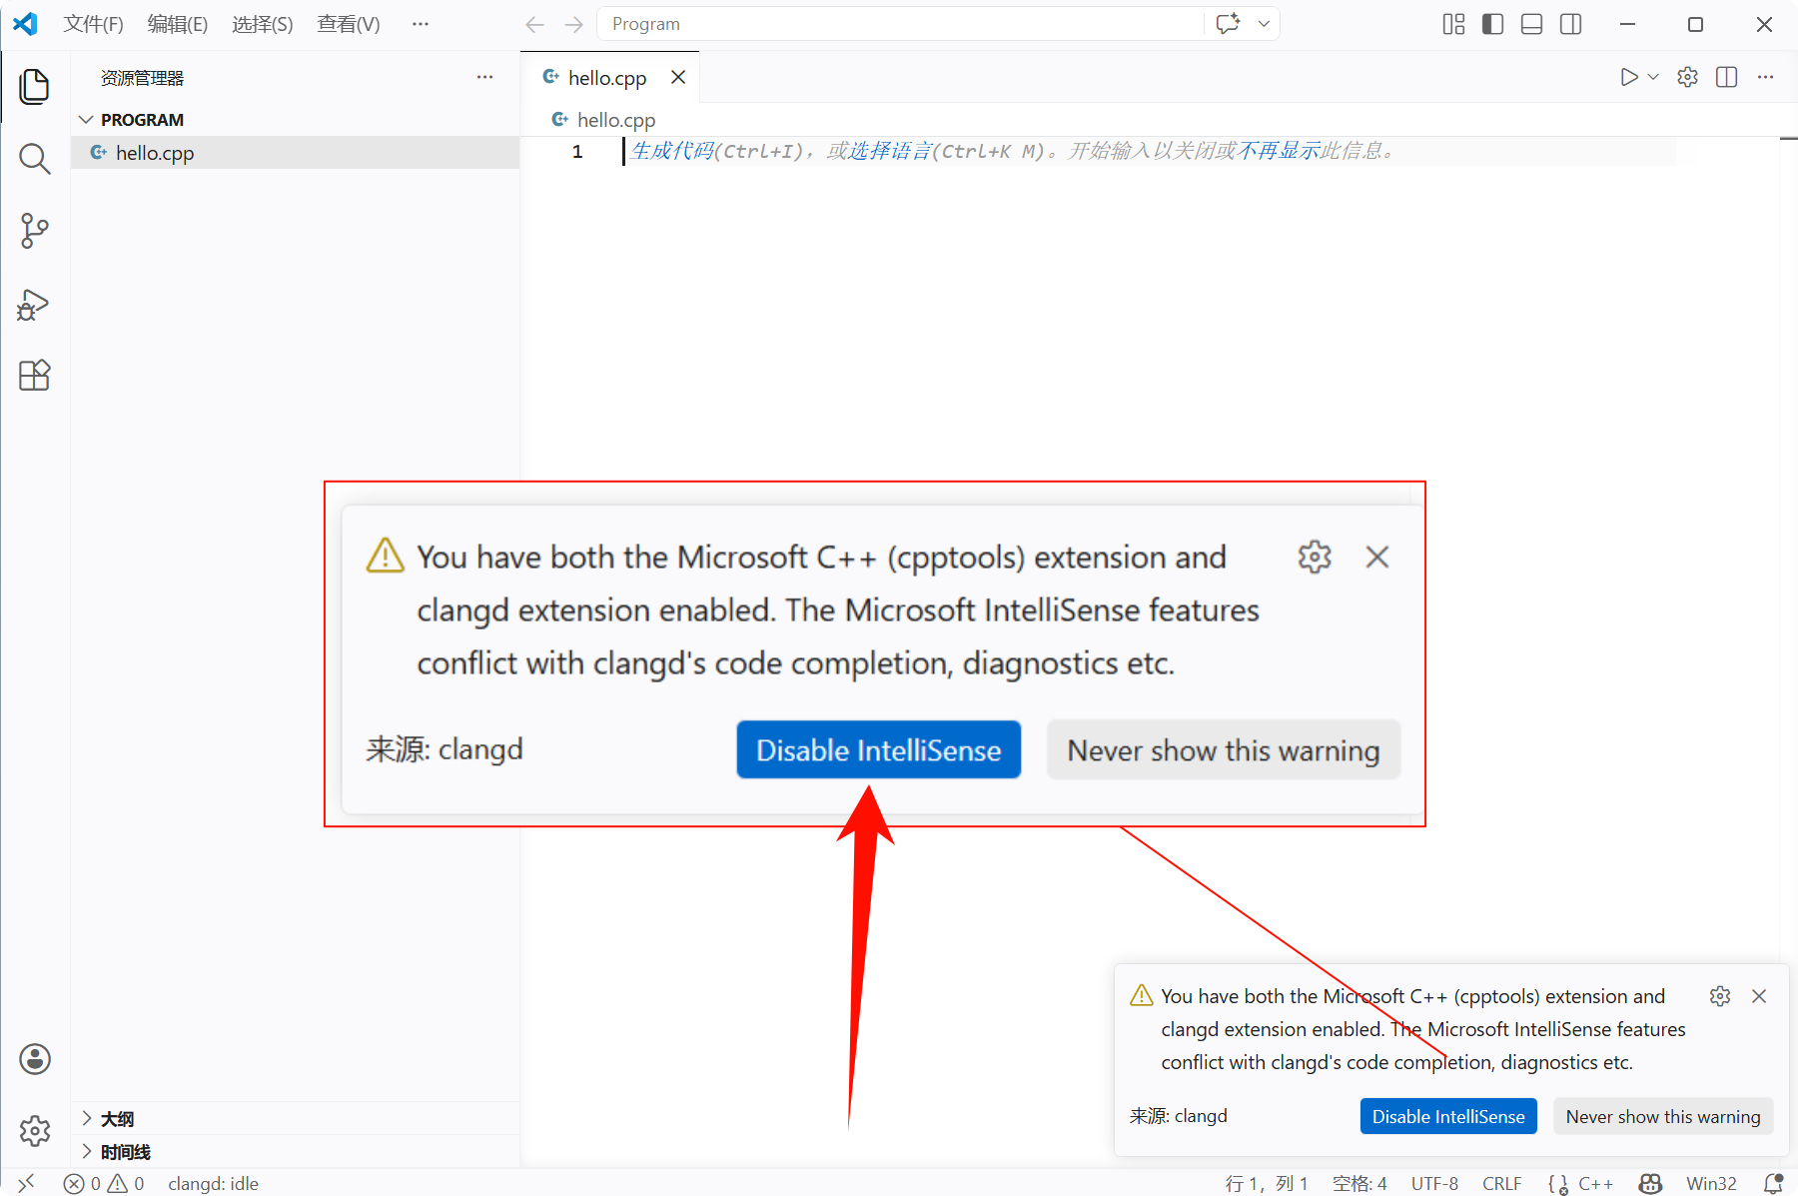This screenshot has width=1798, height=1196.
Task: Select hello.cpp in the Explorer tree
Action: pos(296,153)
